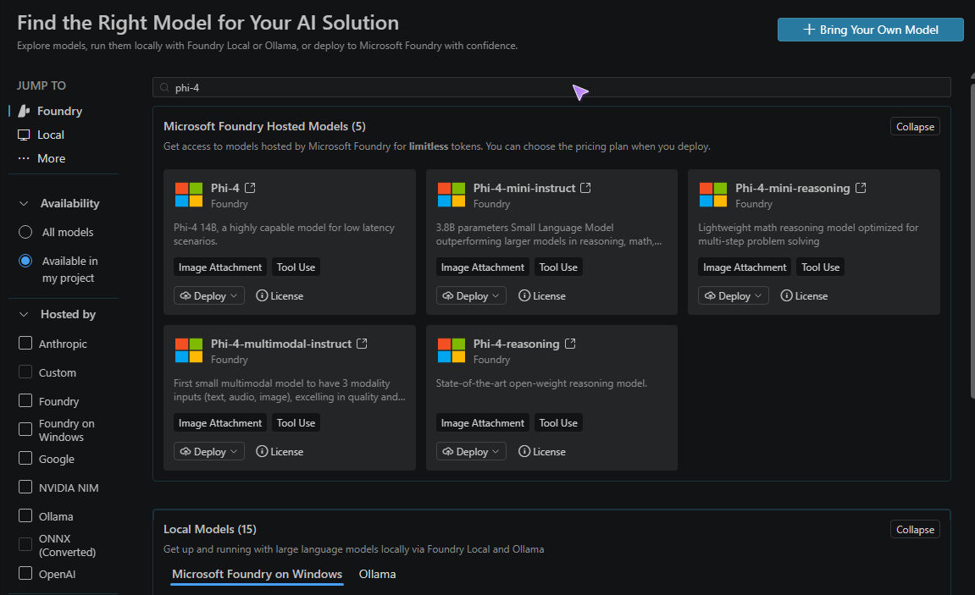Open Phi-4-multimodal-instruct external link icon
The height and width of the screenshot is (595, 975).
pos(362,344)
